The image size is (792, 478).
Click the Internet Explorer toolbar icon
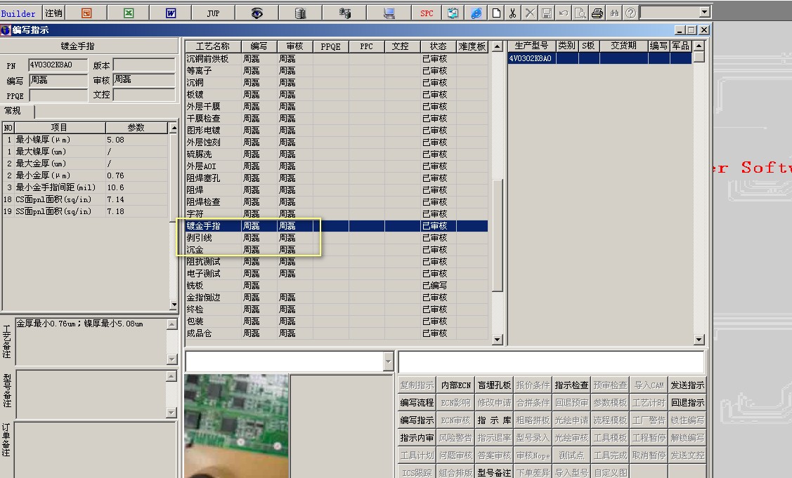pyautogui.click(x=476, y=13)
